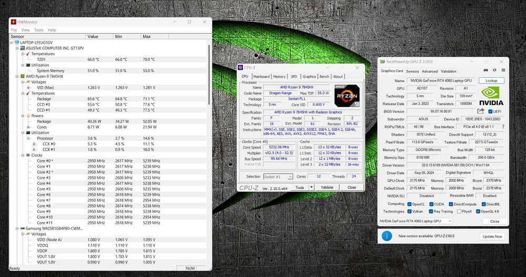The height and width of the screenshot is (277, 526).
Task: Click the Voltages icon under Samsung memory
Action: click(x=28, y=234)
